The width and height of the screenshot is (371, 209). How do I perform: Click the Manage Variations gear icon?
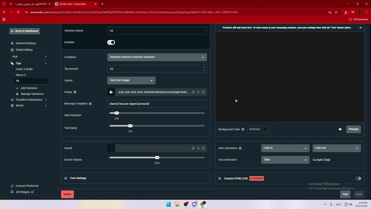pos(17,94)
